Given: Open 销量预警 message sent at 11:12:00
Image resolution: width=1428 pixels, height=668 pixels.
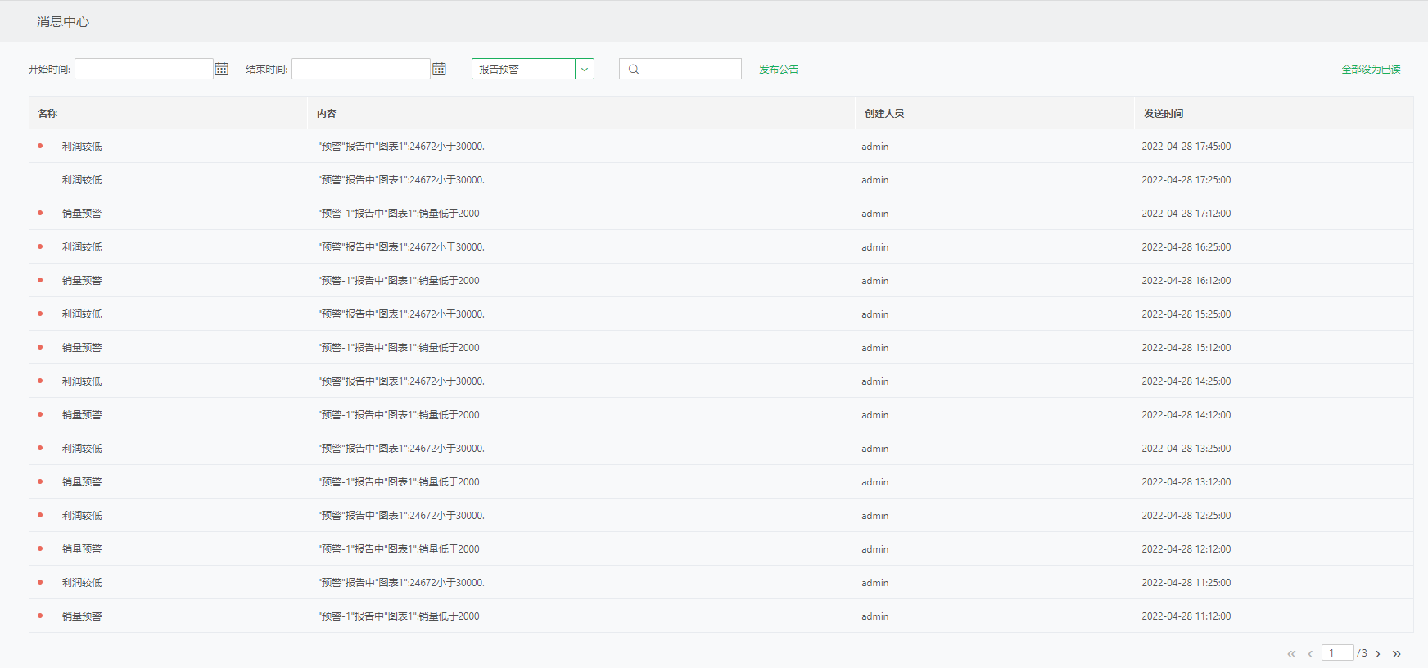Looking at the screenshot, I should pyautogui.click(x=82, y=616).
